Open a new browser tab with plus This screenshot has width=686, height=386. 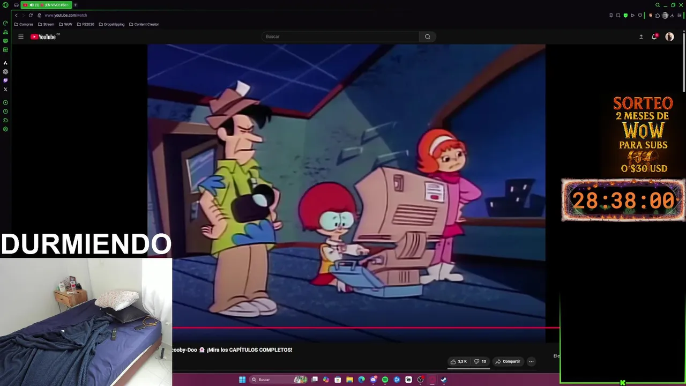(76, 5)
